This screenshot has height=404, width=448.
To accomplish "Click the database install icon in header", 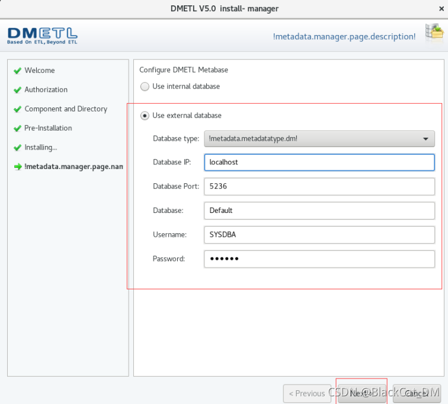I will coord(434,32).
